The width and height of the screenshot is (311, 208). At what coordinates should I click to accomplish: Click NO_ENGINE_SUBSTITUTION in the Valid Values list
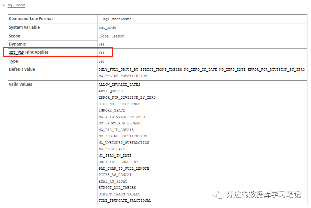point(123,136)
